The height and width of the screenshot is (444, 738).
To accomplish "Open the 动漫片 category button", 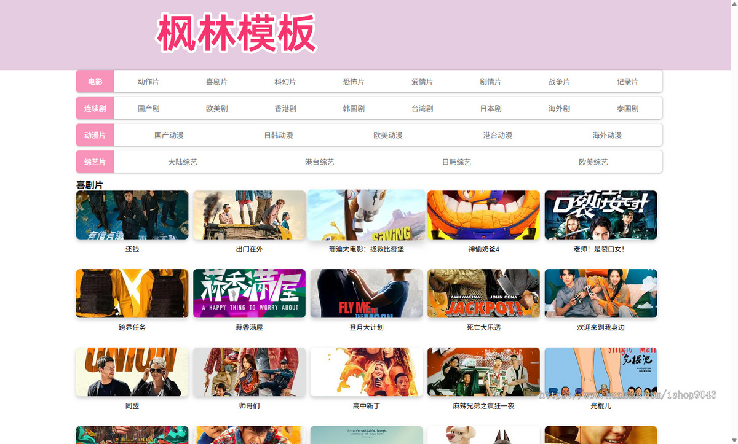I will point(95,135).
